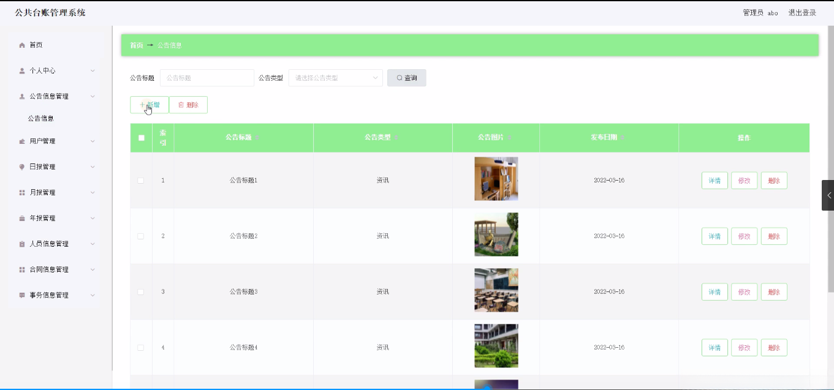Click the 删除 batch delete button above table
The height and width of the screenshot is (390, 834).
pos(188,105)
